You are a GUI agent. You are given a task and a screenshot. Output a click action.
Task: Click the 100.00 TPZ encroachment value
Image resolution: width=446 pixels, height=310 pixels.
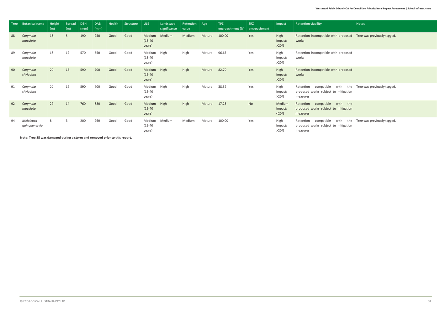pyautogui.click(x=223, y=36)
